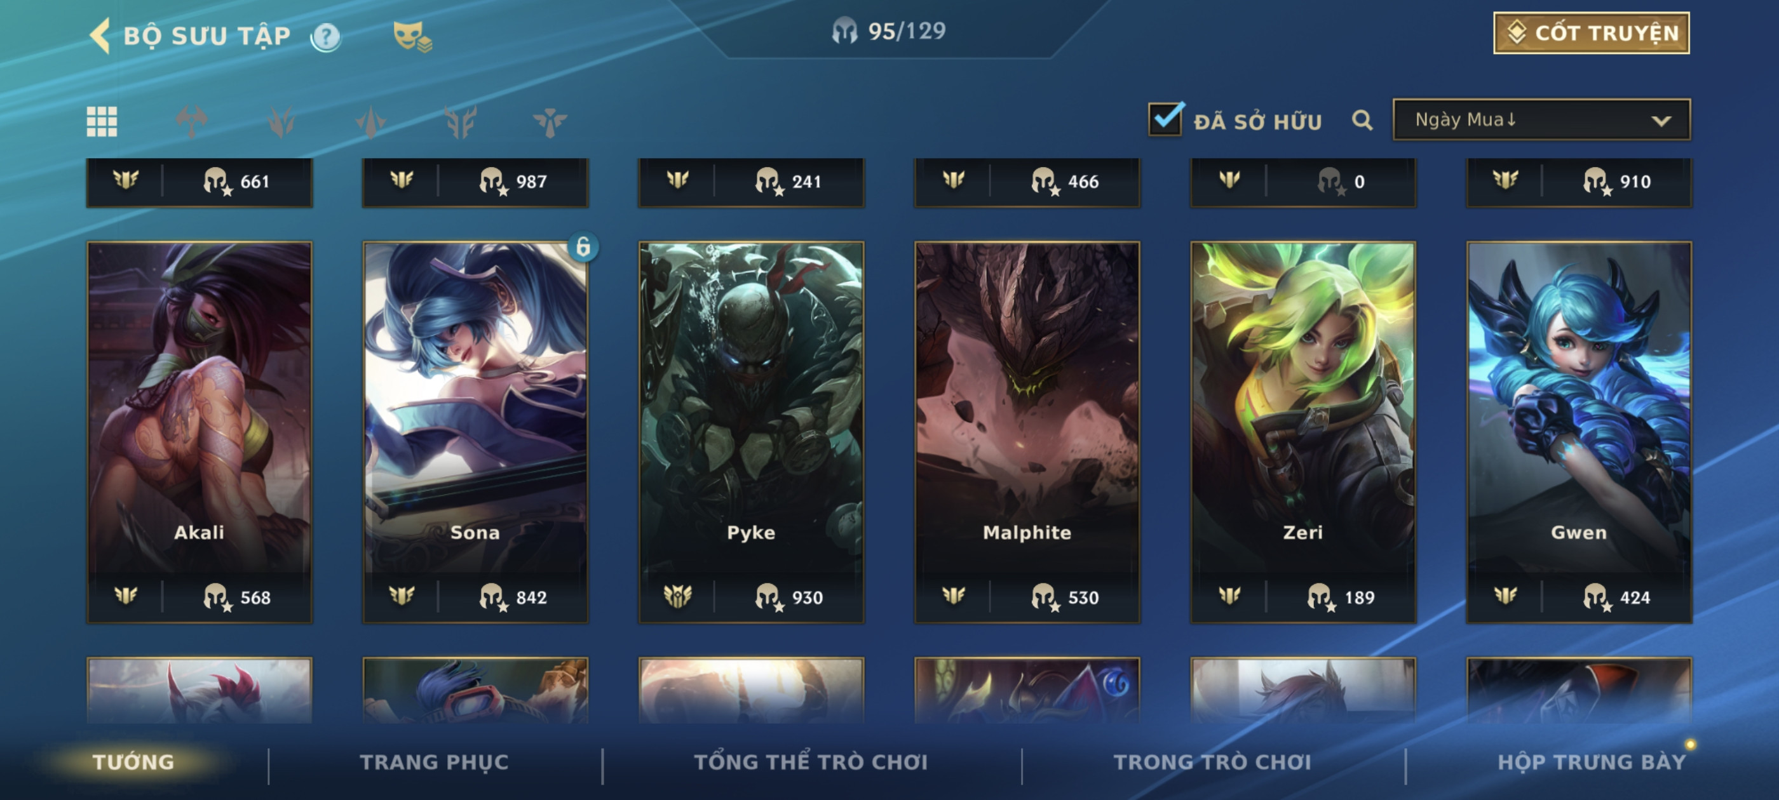Image resolution: width=1779 pixels, height=800 pixels.
Task: Select the all-champions grid filter
Action: pyautogui.click(x=102, y=121)
